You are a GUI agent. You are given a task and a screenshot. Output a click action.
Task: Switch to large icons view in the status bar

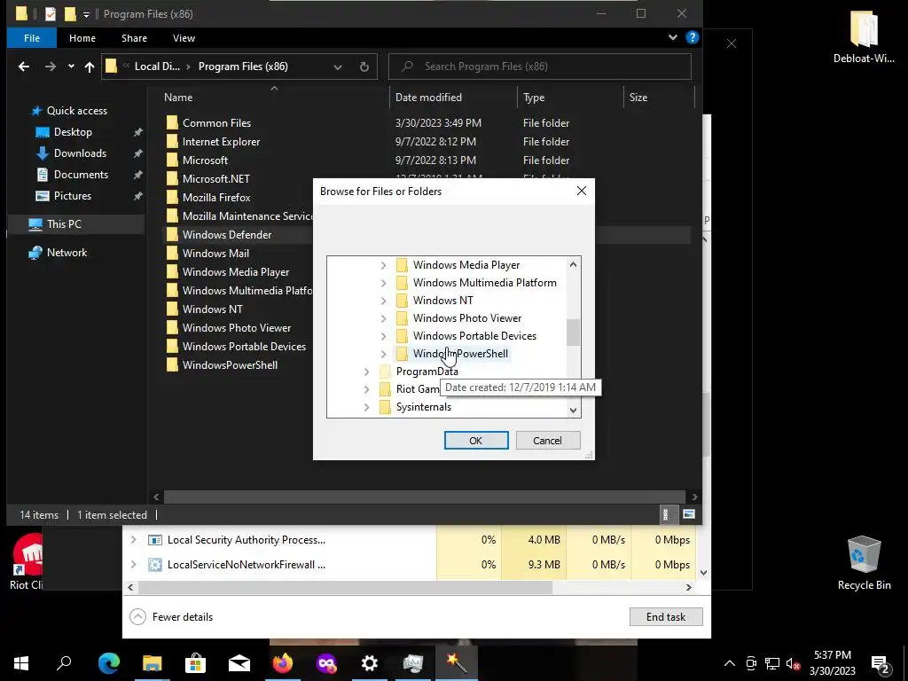(688, 514)
